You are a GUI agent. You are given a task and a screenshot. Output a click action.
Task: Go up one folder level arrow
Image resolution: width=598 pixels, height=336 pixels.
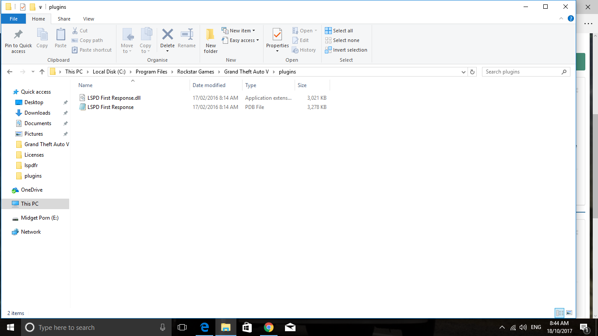click(x=42, y=72)
